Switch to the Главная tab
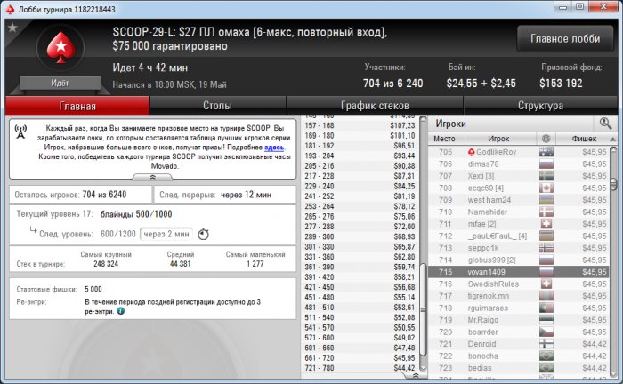 77,106
